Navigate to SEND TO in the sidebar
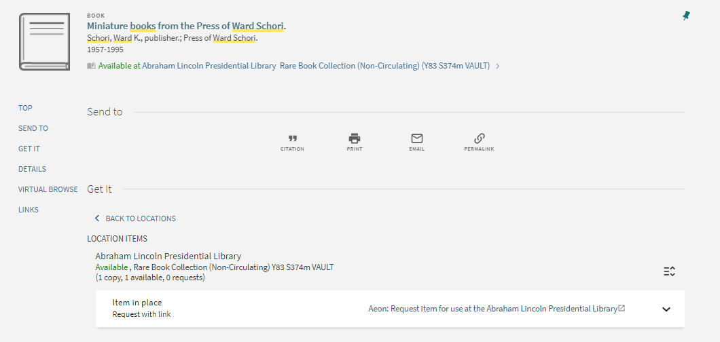The image size is (720, 342). pos(33,128)
